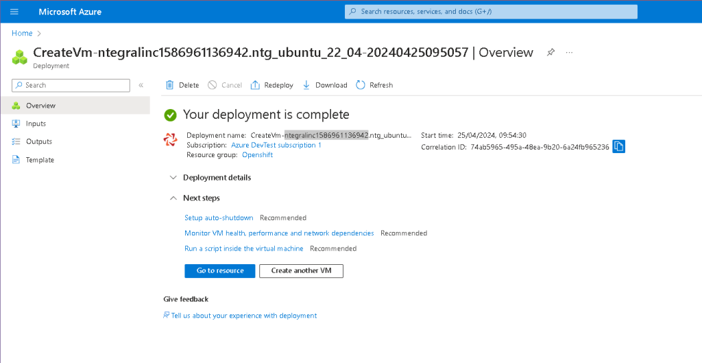Viewport: 702px width, 363px height.
Task: Click the Cancel toolbar button
Action: pos(225,85)
